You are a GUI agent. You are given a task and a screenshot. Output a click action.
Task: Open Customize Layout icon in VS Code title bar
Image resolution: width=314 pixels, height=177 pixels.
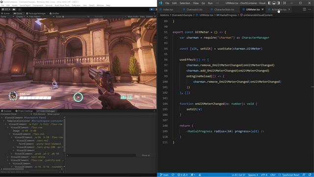(285, 3)
